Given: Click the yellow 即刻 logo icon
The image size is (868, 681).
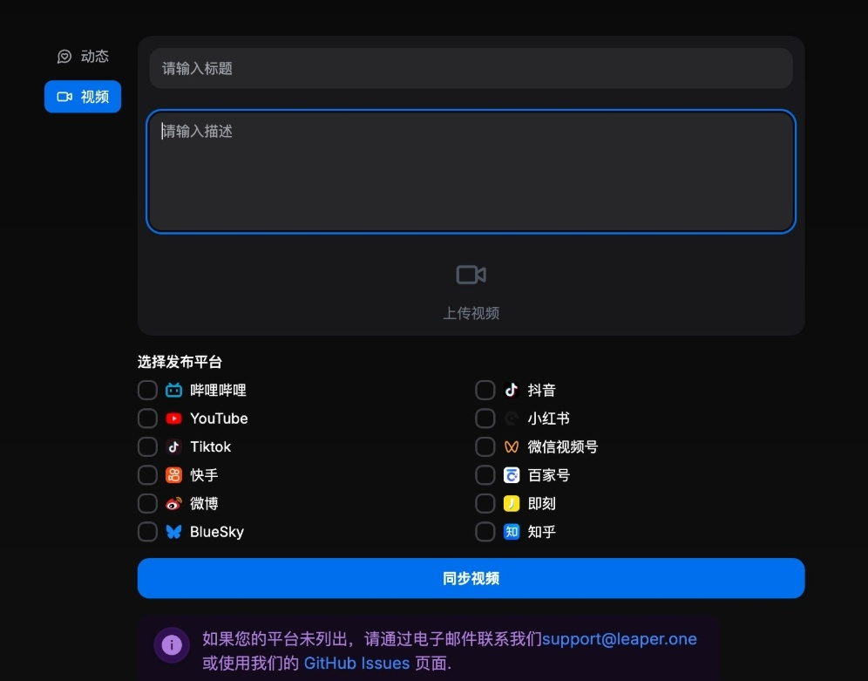Looking at the screenshot, I should coord(512,503).
